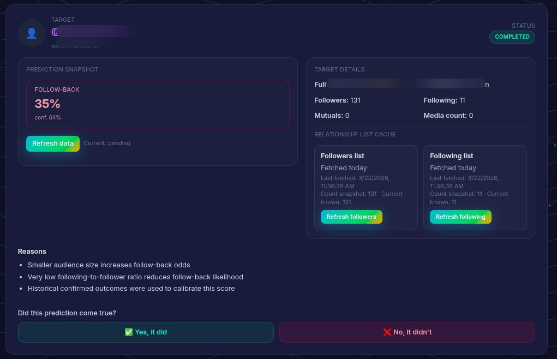This screenshot has height=359, width=557.
Task: Open the Followers list card title
Action: [x=342, y=156]
